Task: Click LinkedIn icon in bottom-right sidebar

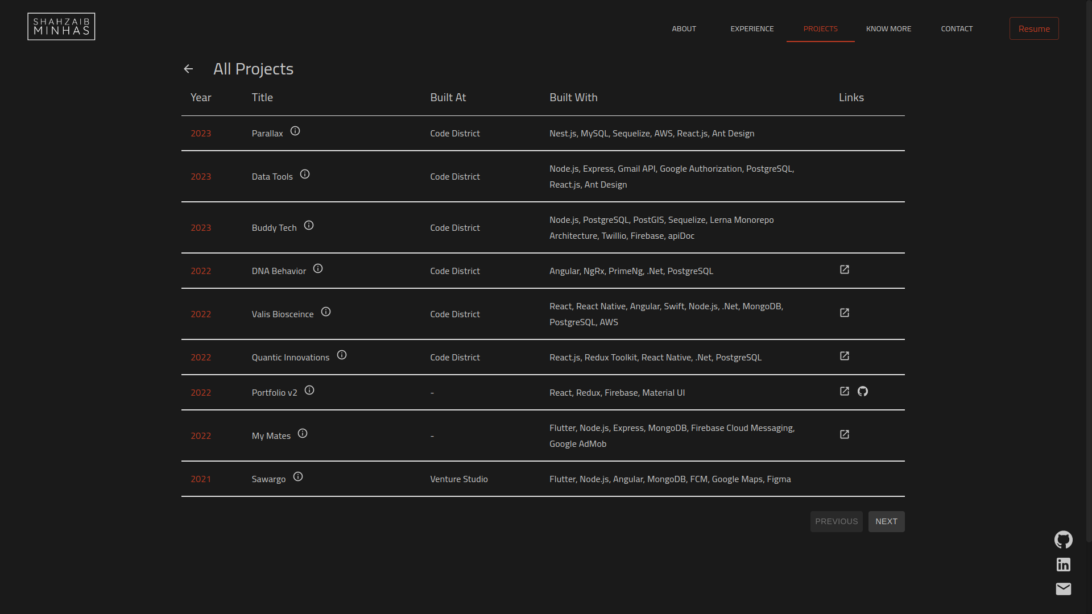Action: [1063, 564]
